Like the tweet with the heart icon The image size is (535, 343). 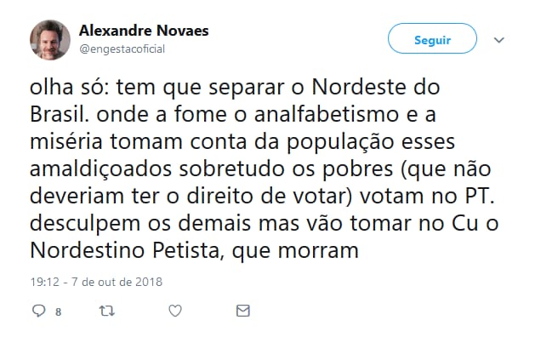coord(175,312)
